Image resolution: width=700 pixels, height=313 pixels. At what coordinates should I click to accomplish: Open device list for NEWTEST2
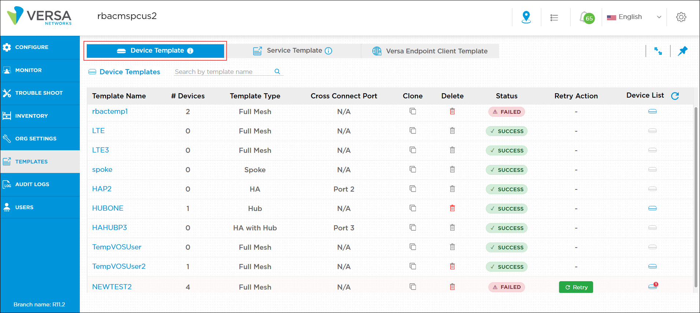tap(652, 287)
